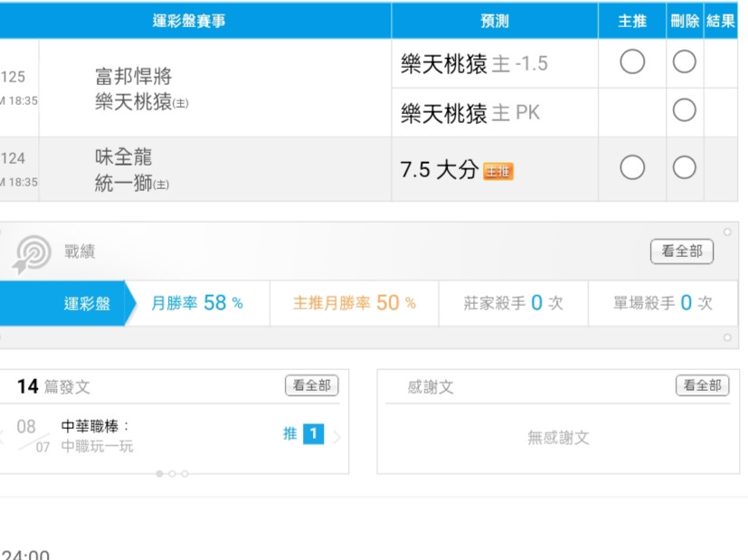Viewport: 748px width, 560px height.
Task: Click 單場殺手 0 次 stat
Action: (x=663, y=303)
